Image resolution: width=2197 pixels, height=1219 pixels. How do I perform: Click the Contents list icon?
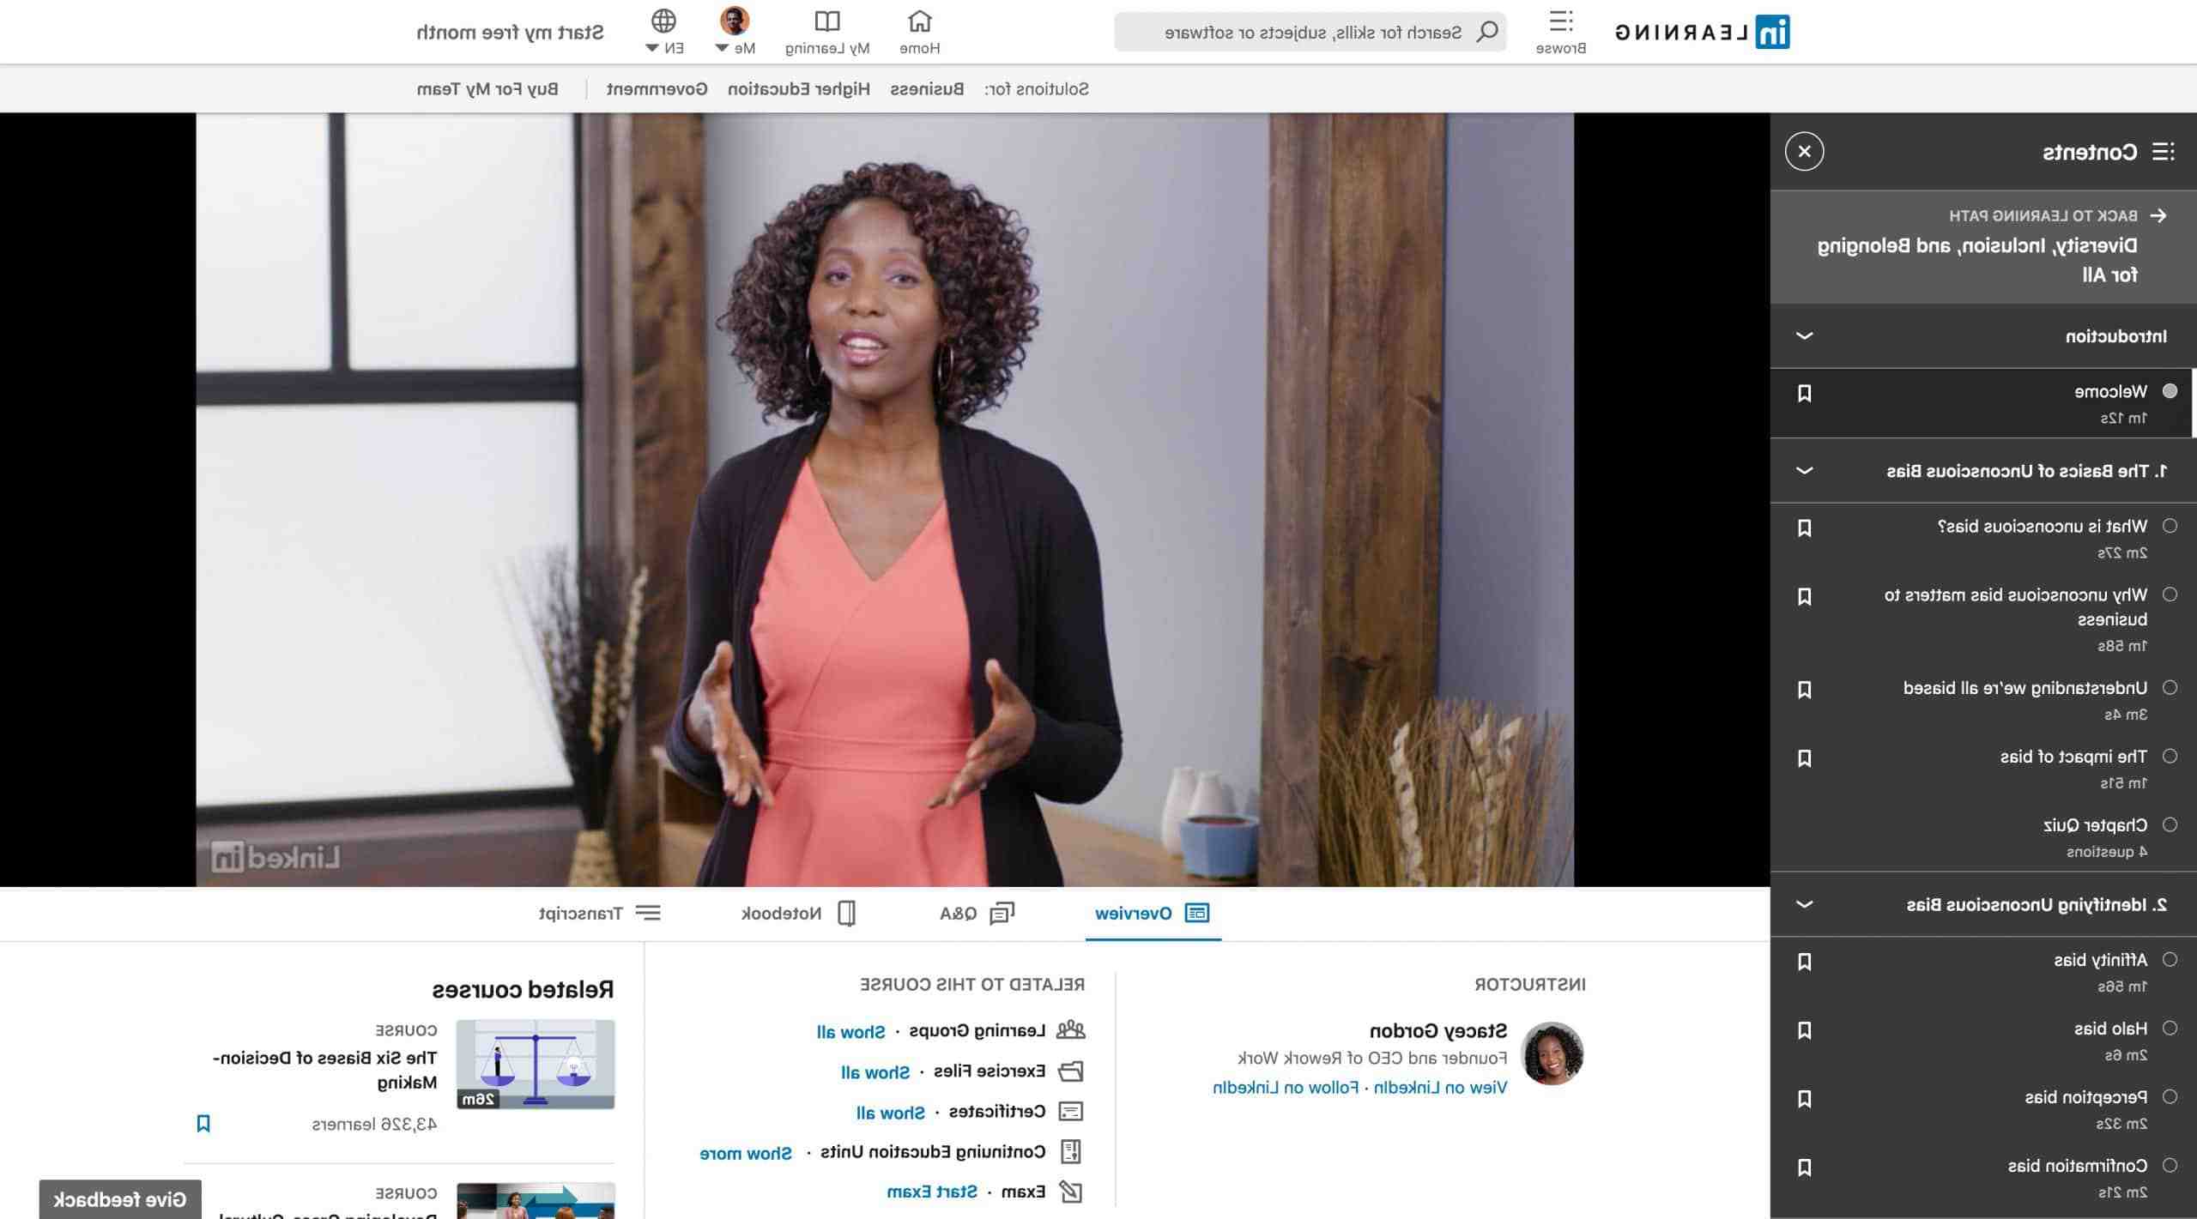pyautogui.click(x=2164, y=152)
